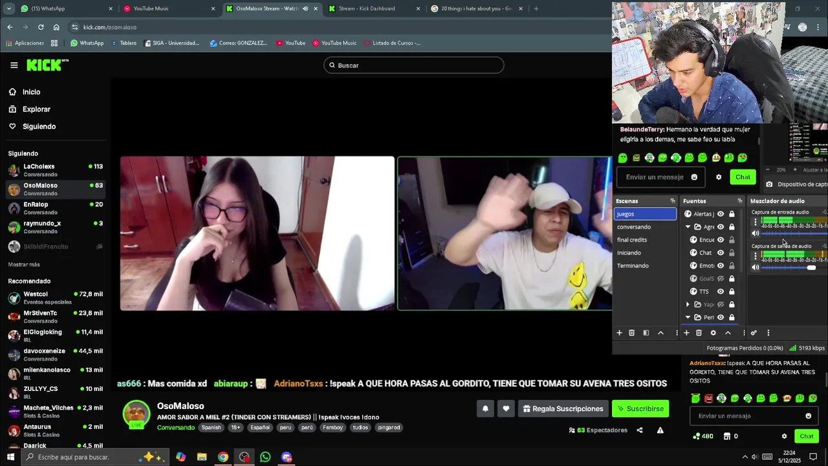The image size is (828, 466).
Task: Open the Kick hamburger menu
Action: (14, 65)
